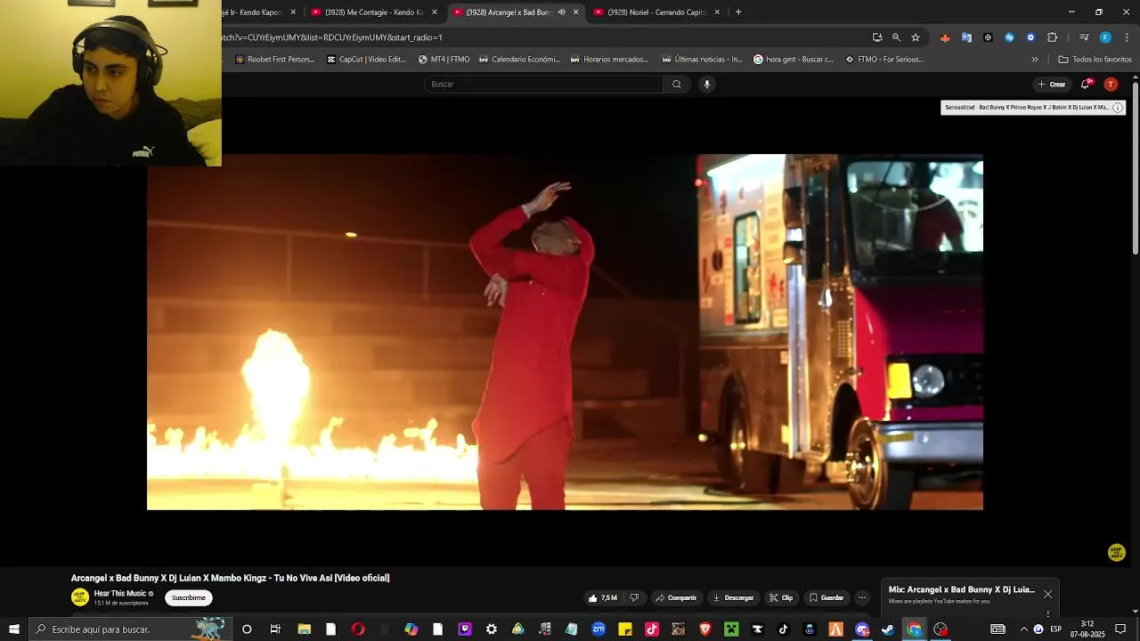
Task: Open the Google Translate extension
Action: [966, 37]
